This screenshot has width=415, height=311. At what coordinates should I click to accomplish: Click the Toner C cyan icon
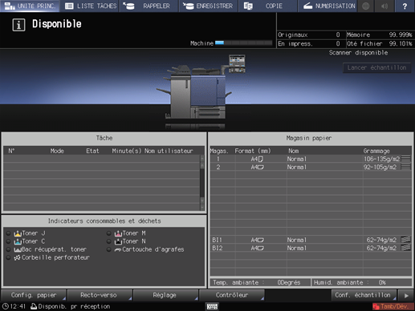18,241
